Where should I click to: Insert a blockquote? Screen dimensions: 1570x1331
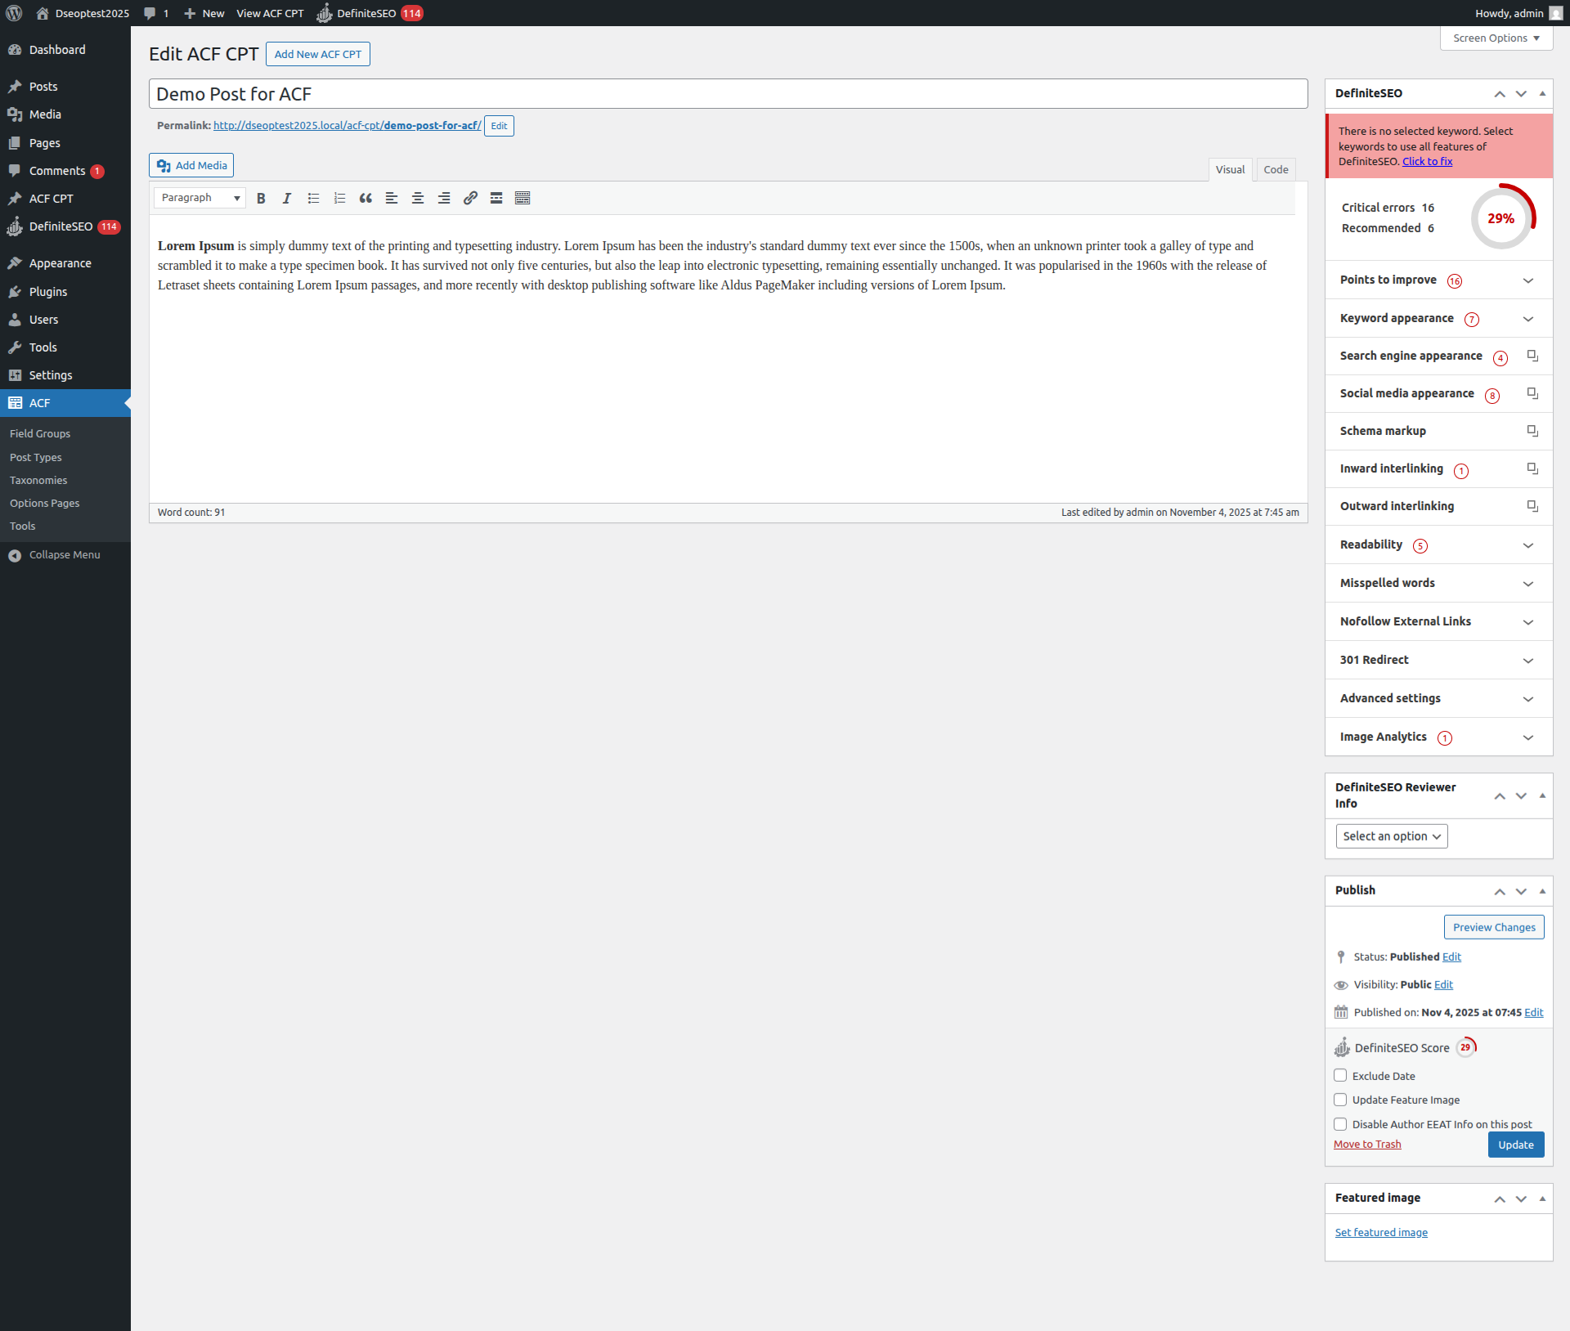(x=366, y=199)
